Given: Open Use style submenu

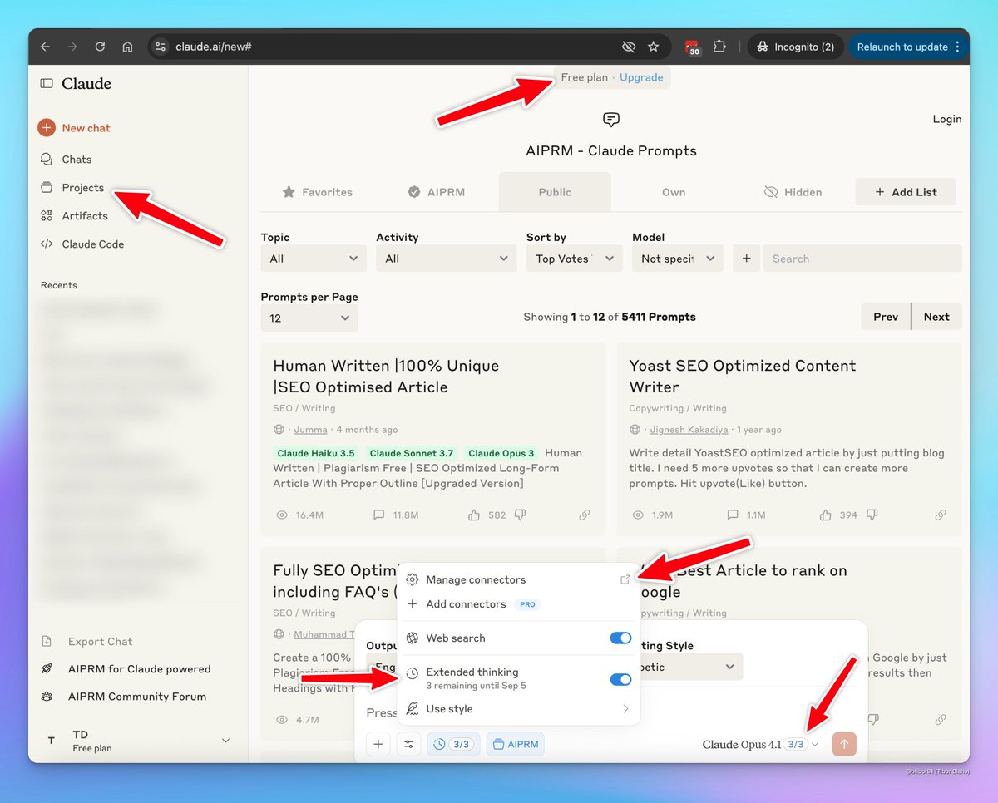Looking at the screenshot, I should 518,709.
